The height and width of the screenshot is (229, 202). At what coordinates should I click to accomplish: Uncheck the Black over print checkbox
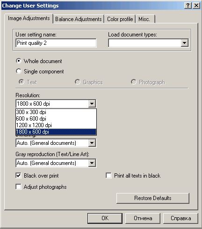(x=18, y=176)
